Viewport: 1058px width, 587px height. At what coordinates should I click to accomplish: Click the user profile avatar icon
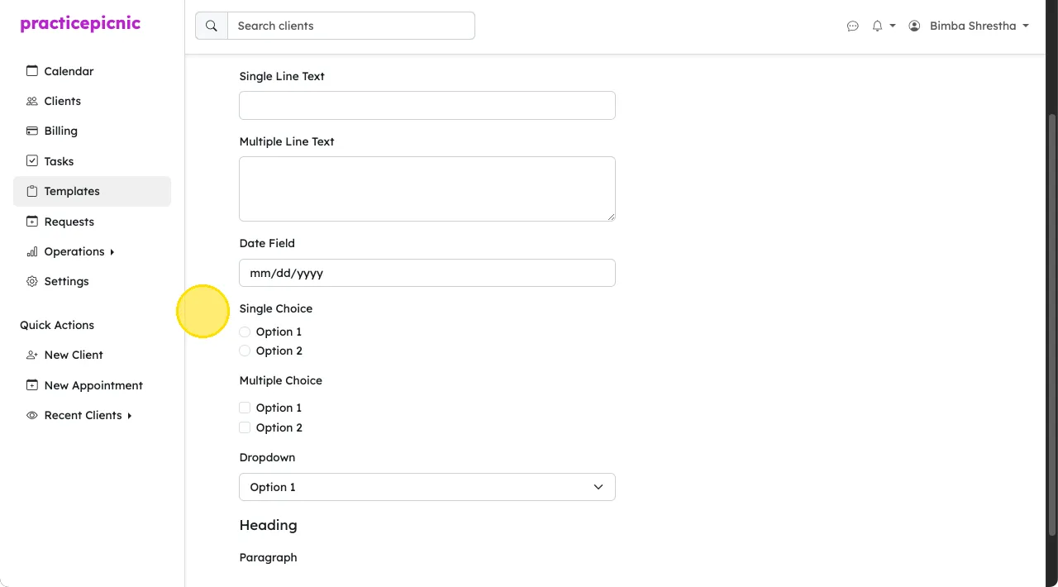click(914, 26)
